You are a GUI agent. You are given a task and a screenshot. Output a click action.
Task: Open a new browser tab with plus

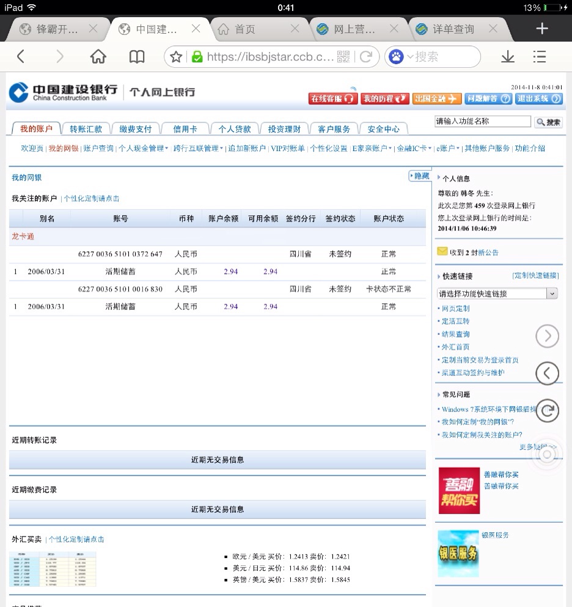pos(541,29)
